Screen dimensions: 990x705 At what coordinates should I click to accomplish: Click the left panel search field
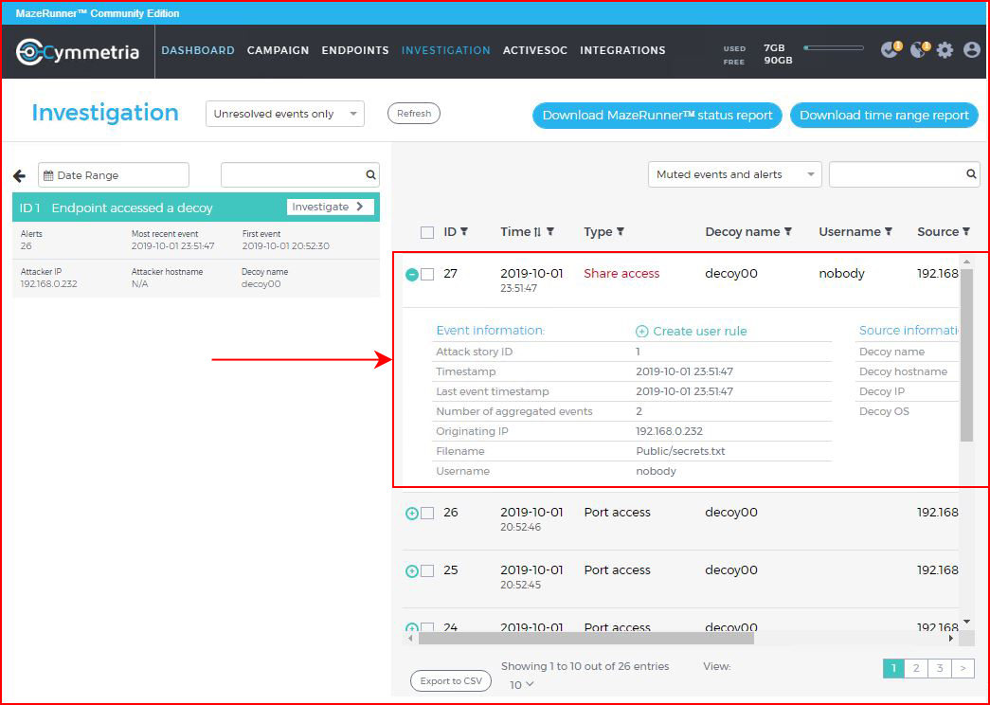point(300,175)
